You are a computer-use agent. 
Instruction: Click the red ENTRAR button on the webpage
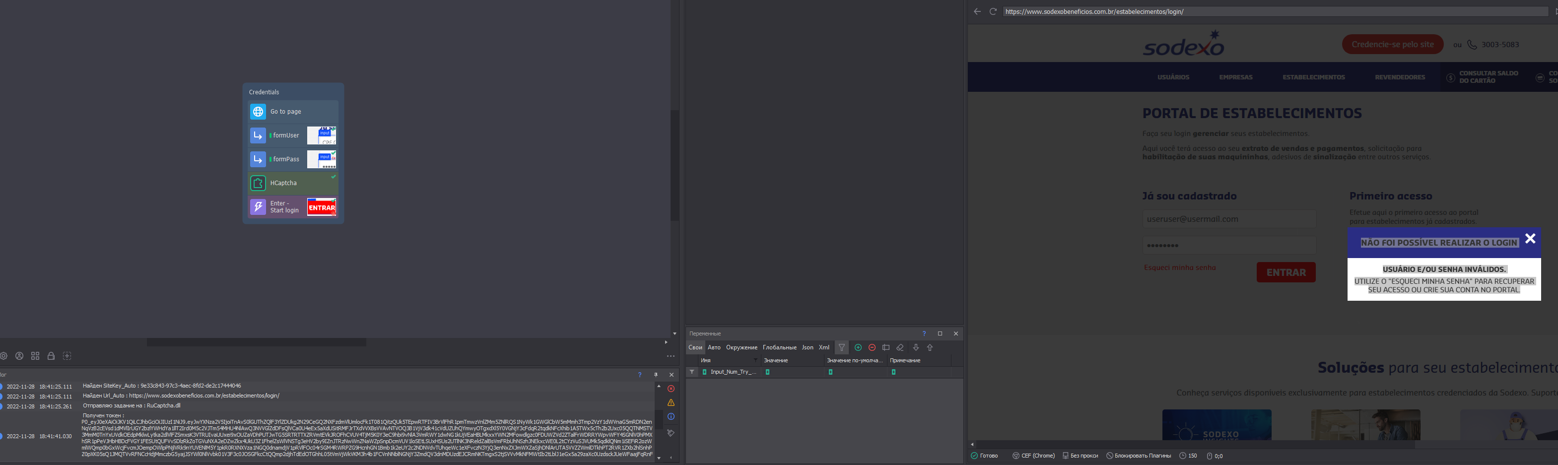(1286, 272)
